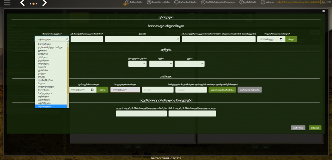This screenshot has width=332, height=160.
Task: Click logout (გასვლა) power icon
Action: tap(263, 2)
